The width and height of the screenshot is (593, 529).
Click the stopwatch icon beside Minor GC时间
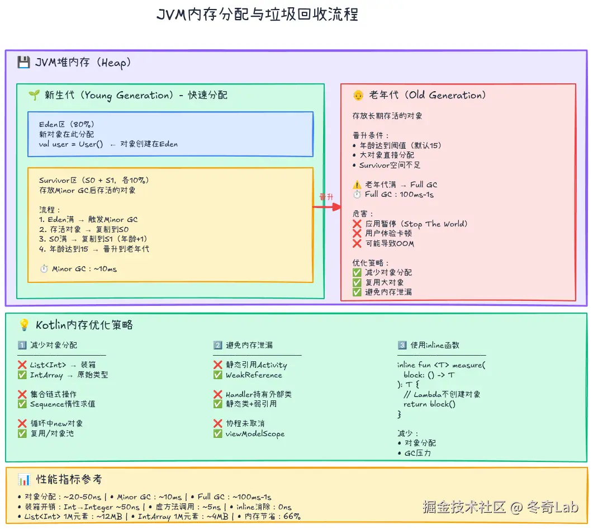pyautogui.click(x=43, y=268)
